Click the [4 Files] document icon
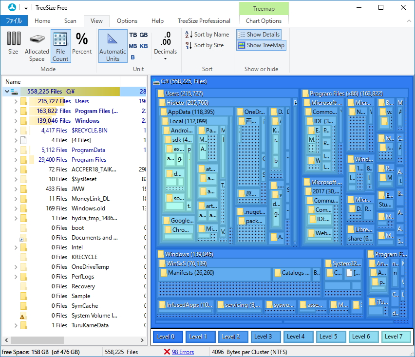 23,140
